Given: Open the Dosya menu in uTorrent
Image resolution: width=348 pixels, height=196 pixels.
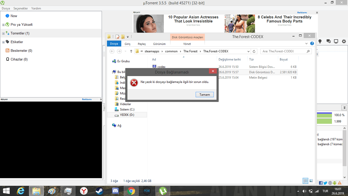Looking at the screenshot, I should (x=6, y=8).
